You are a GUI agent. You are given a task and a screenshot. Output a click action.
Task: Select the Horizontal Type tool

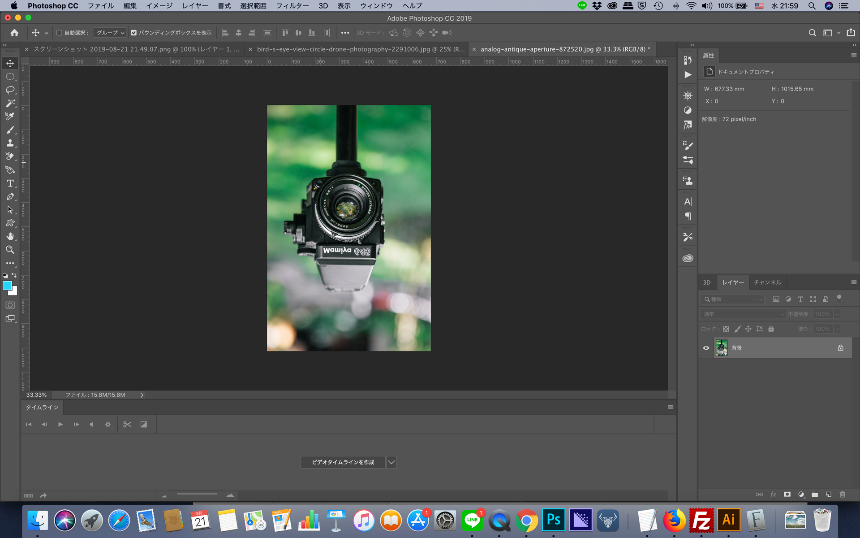[10, 183]
